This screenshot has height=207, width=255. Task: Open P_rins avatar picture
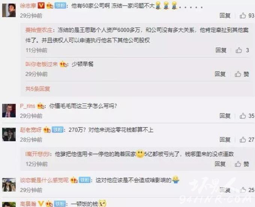click(9, 110)
